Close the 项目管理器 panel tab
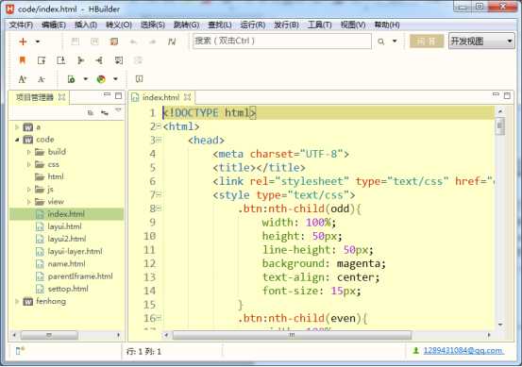This screenshot has height=367, width=522. click(61, 97)
